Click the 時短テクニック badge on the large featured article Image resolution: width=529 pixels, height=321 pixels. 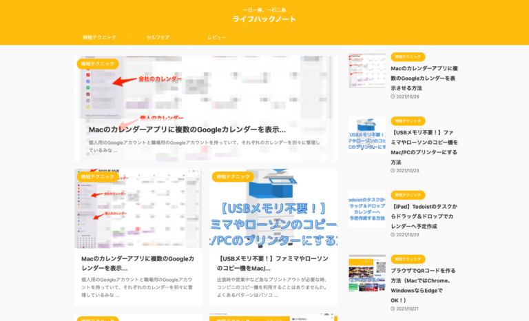click(x=98, y=64)
